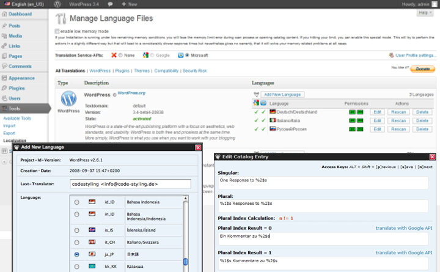
Task: Click the German flag icon
Action: (273, 112)
